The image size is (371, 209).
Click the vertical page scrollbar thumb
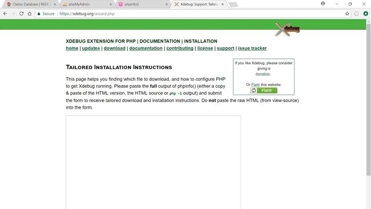369,99
